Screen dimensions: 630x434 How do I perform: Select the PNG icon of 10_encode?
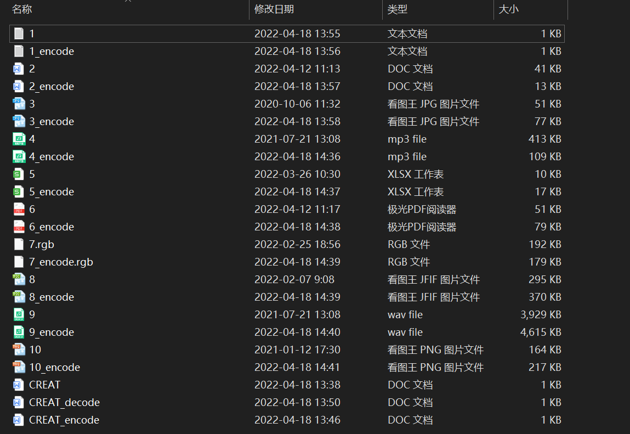[19, 367]
